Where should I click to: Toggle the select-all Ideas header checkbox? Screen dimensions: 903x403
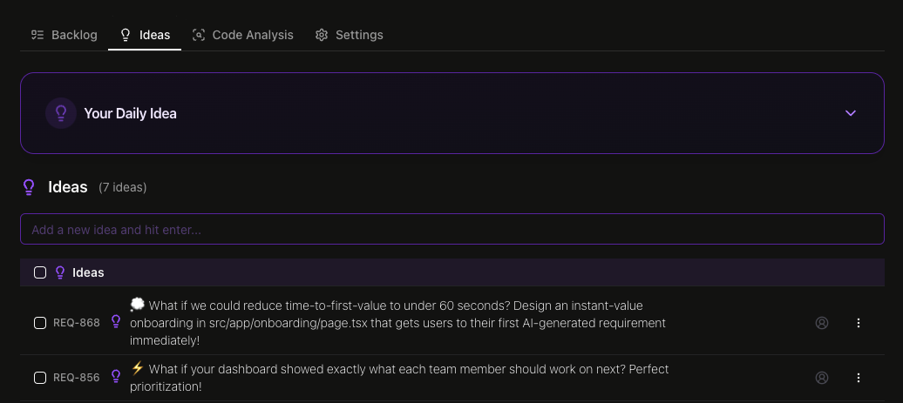(x=40, y=272)
